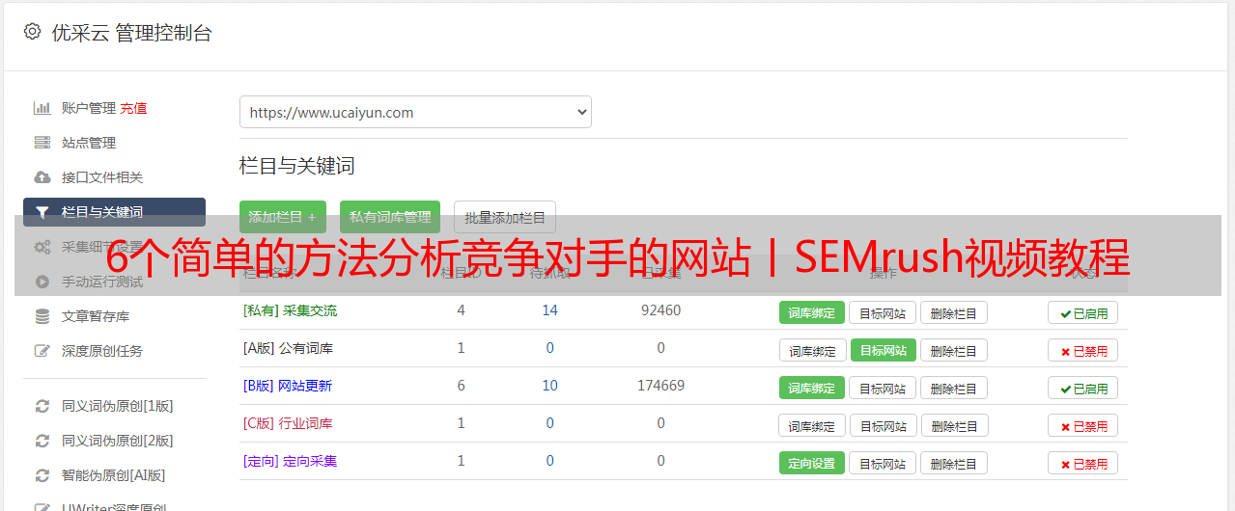Click the settings gear icon in header
Viewport: 1235px width, 511px height.
coord(32,32)
